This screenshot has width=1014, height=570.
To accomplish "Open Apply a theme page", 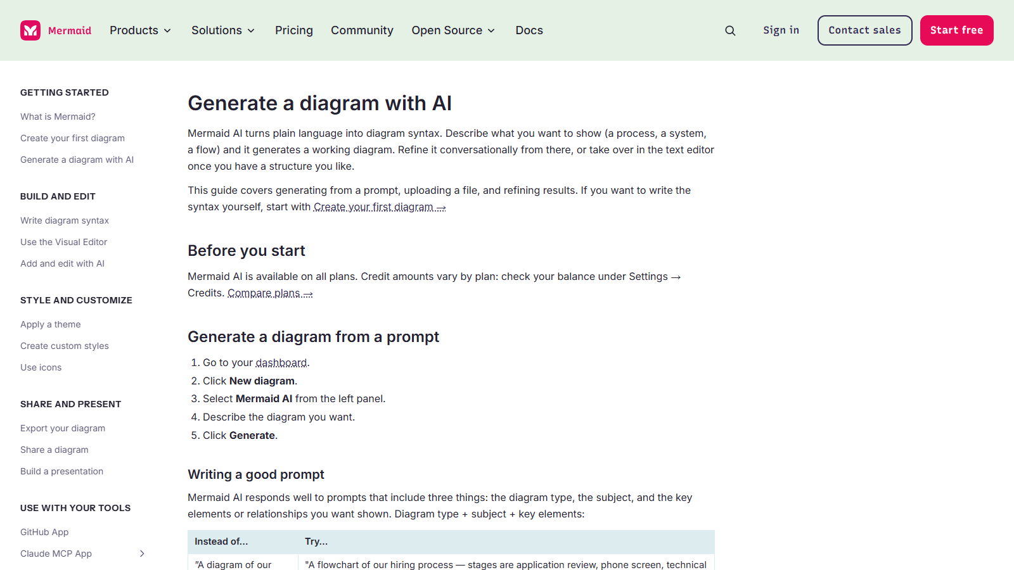I will click(50, 324).
